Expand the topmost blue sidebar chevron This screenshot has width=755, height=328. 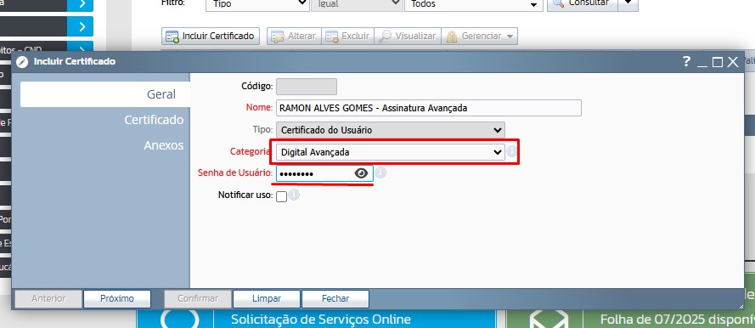81,4
